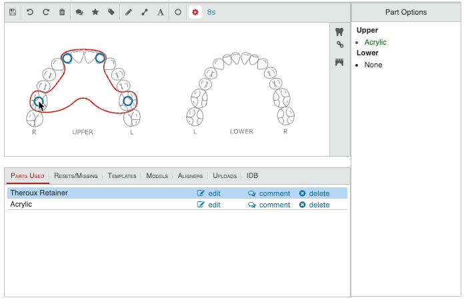
Task: Click the UPPER arch label
Action: coord(83,132)
